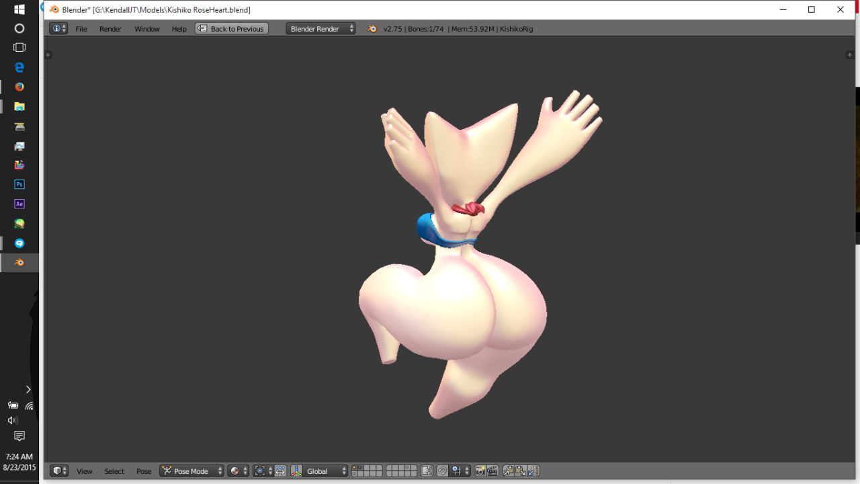
Task: Toggle manipulate center points button
Action: tap(280, 471)
